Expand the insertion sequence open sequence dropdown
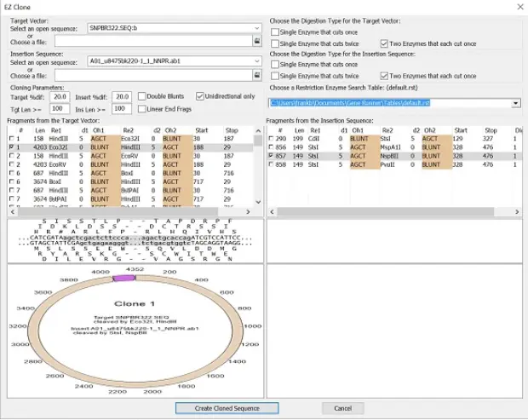The width and height of the screenshot is (528, 420). tap(256, 62)
